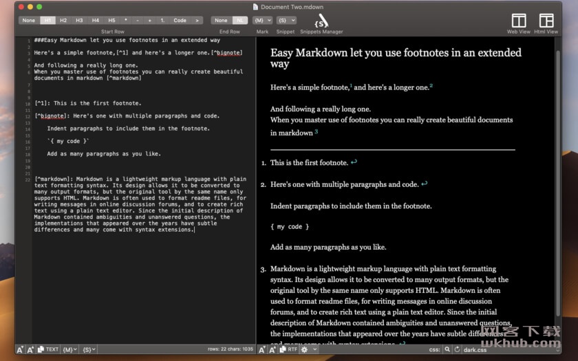Follow footnote reference 1 in preview
The height and width of the screenshot is (361, 578).
coord(351,85)
